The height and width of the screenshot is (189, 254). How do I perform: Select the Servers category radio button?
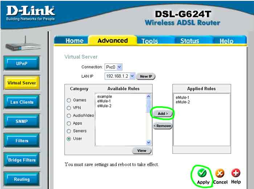click(69, 131)
